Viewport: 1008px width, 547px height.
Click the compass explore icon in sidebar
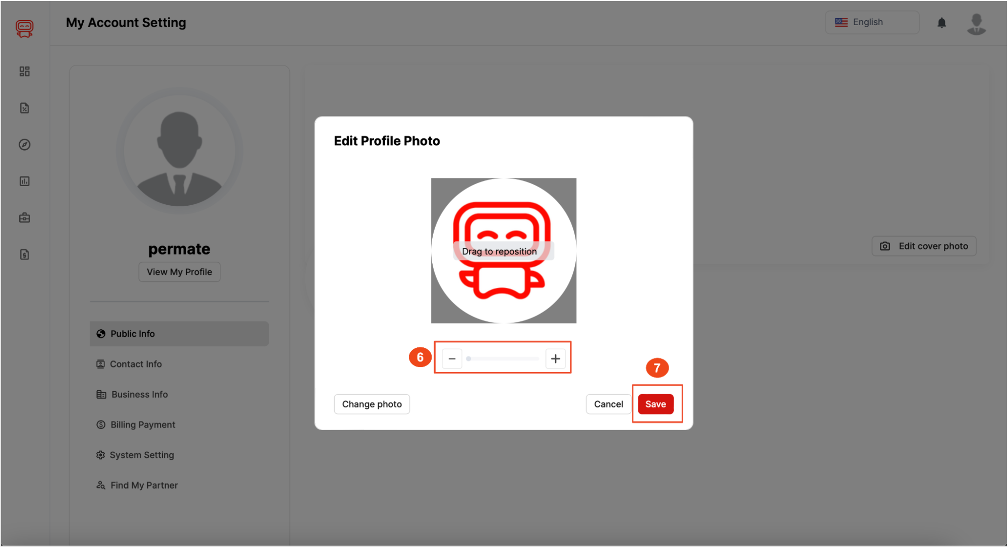[x=24, y=145]
